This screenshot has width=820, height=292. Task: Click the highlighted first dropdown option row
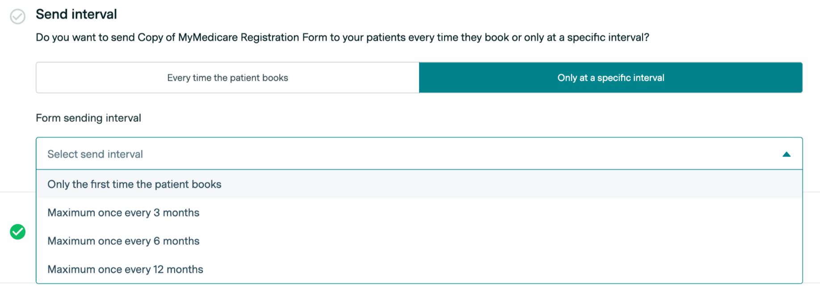coord(419,185)
